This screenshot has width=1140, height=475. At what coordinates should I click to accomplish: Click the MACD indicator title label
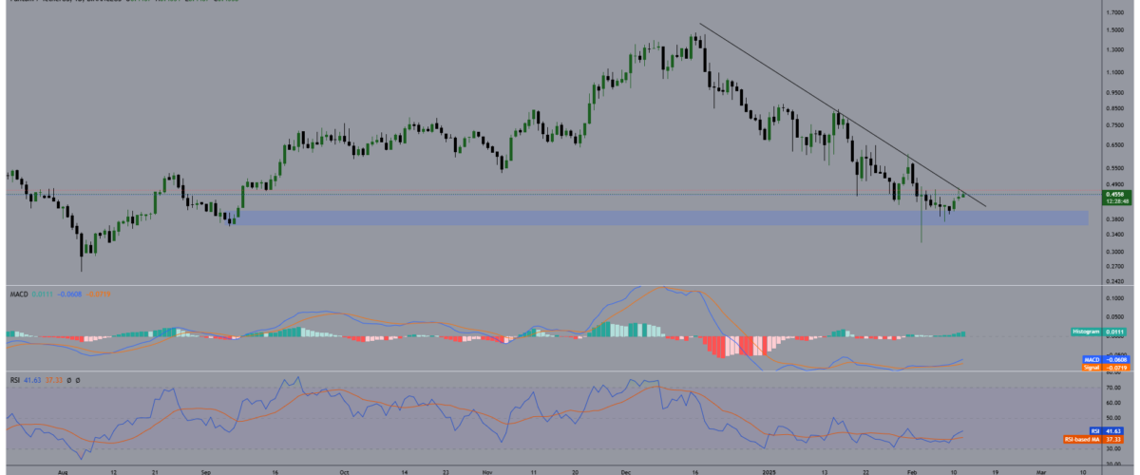(x=15, y=294)
